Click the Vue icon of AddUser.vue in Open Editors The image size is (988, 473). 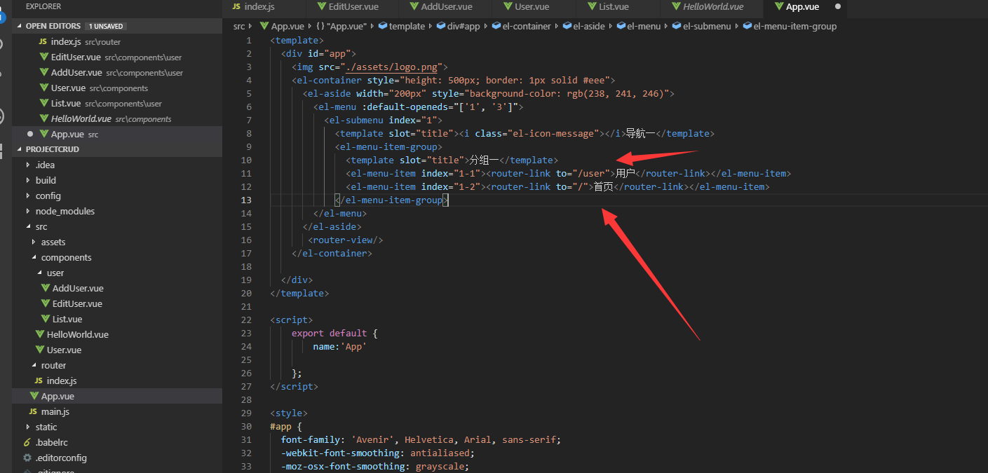[44, 73]
